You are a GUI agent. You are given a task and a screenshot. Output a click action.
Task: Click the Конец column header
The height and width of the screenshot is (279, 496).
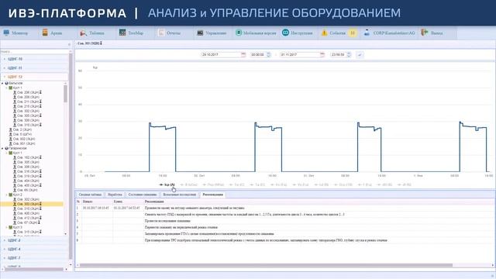(x=128, y=201)
